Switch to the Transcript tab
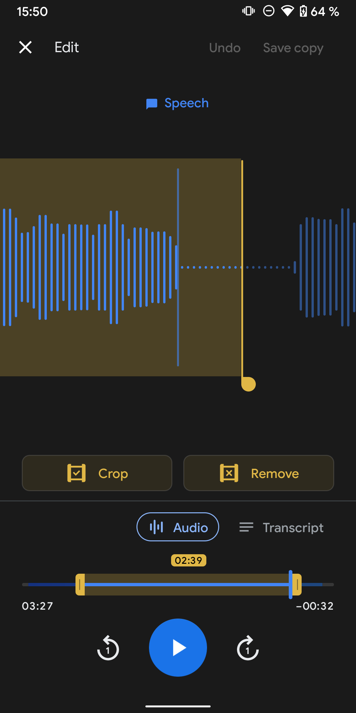 (282, 527)
